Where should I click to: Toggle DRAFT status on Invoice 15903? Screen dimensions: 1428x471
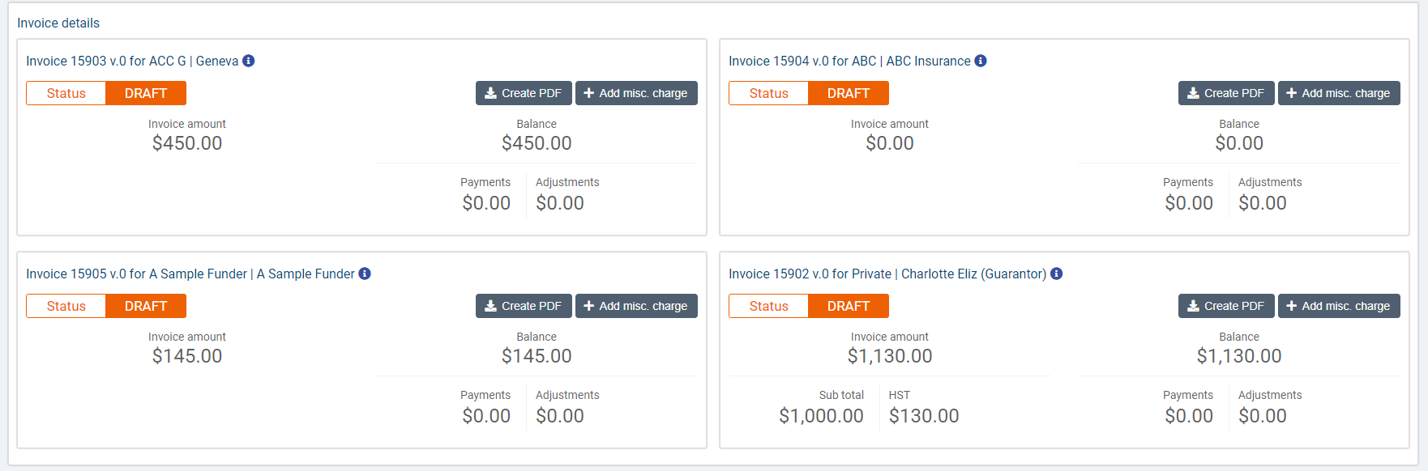click(146, 93)
